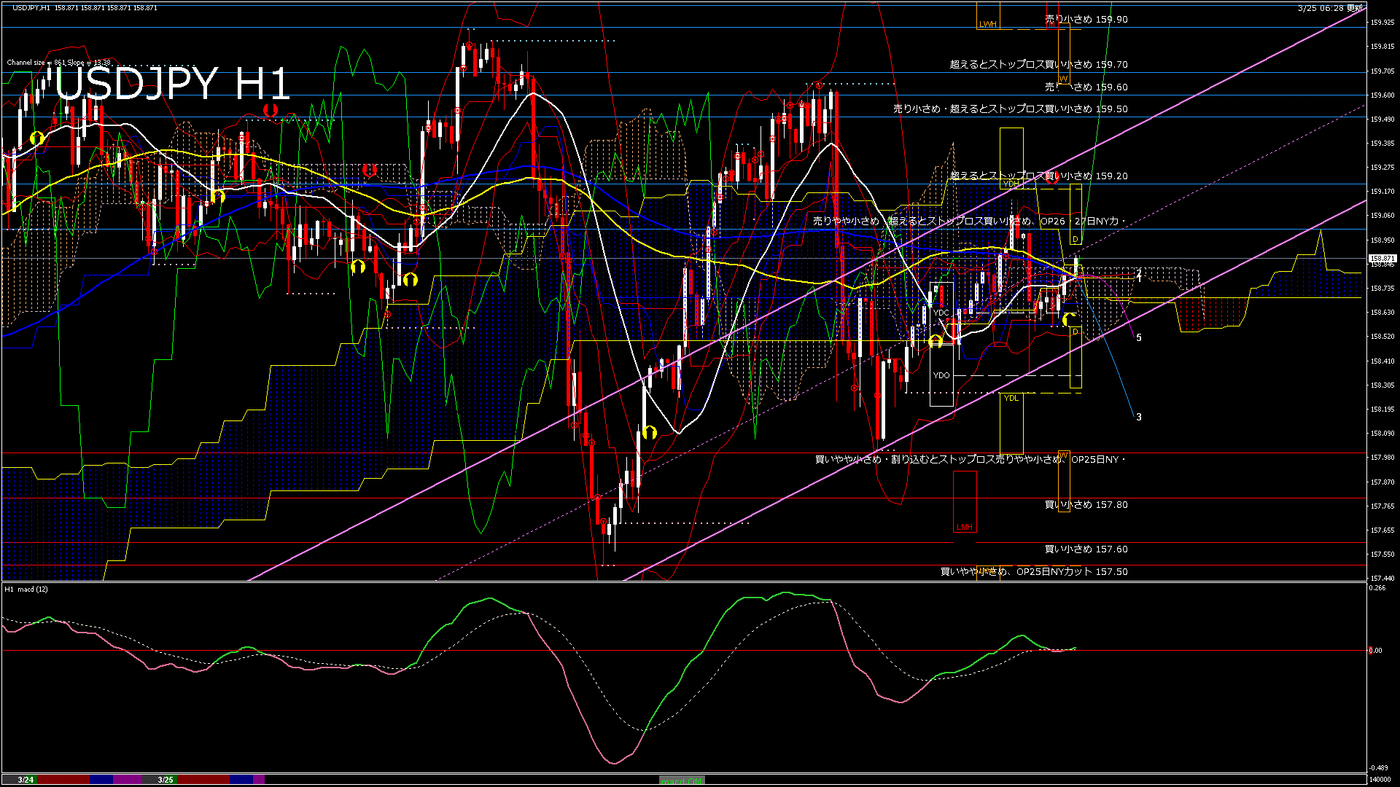Click the 買い小さめ 157.60 level text

[x=1086, y=549]
